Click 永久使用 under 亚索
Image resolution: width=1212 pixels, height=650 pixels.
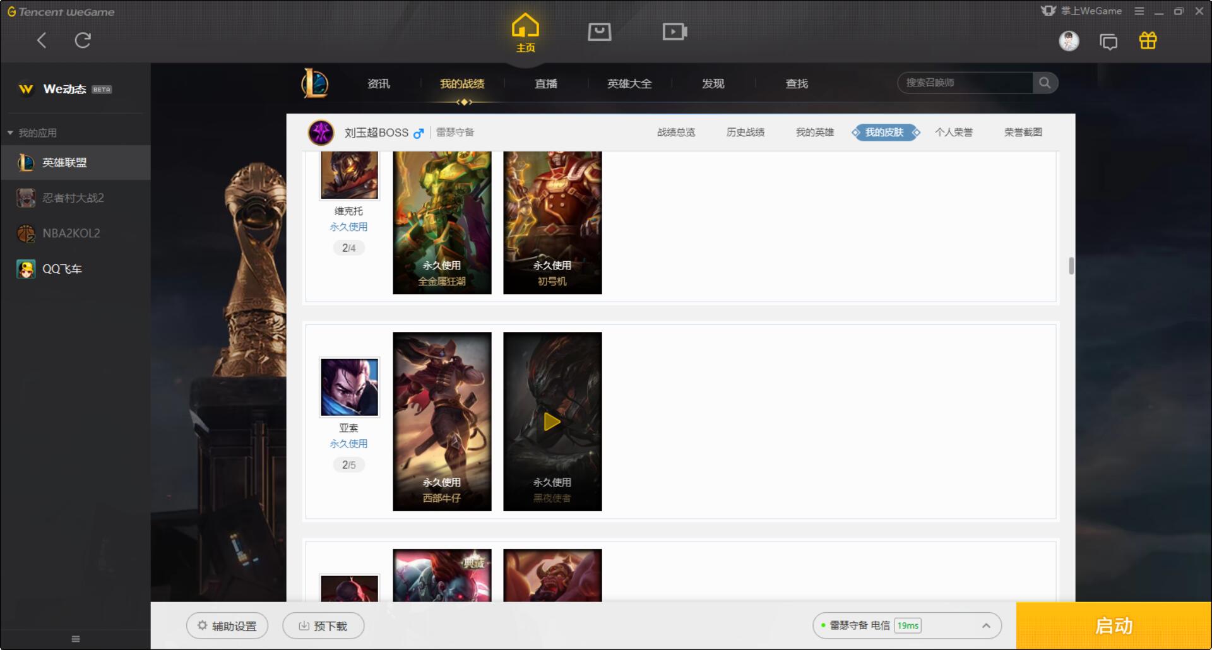pos(348,444)
